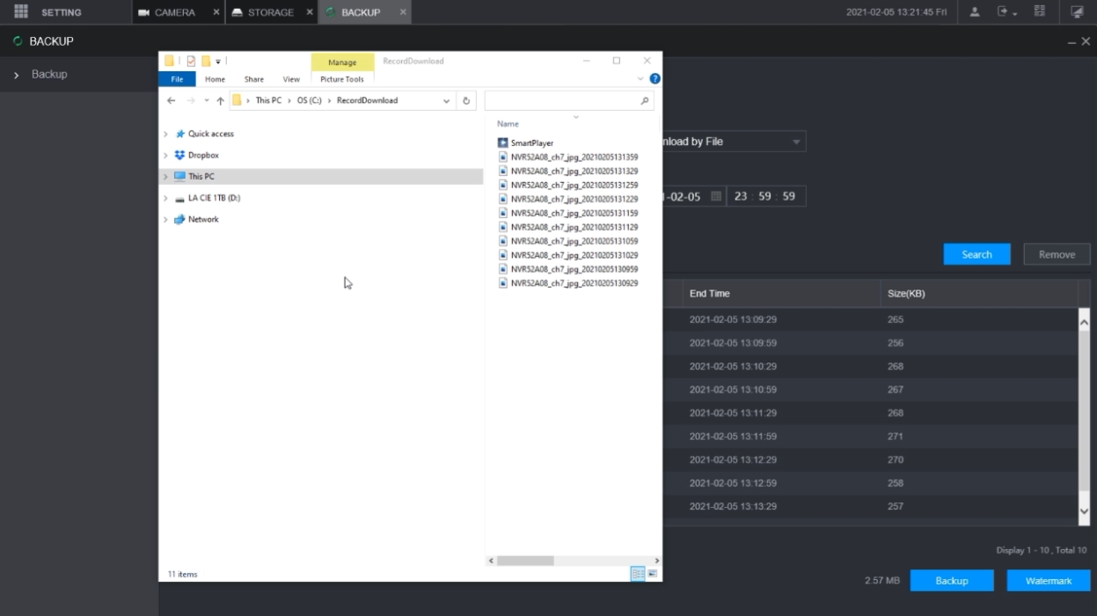Open the Home ribbon tab

pyautogui.click(x=215, y=79)
